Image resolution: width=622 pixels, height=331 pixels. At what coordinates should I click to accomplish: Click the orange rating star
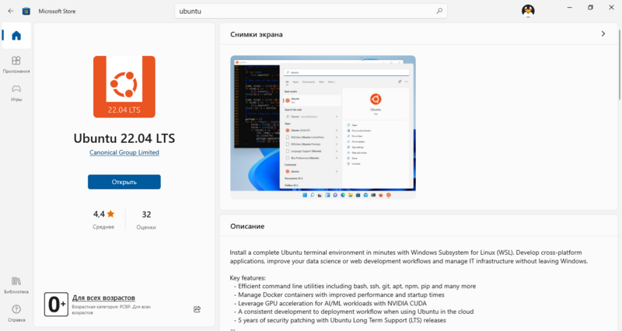point(110,214)
